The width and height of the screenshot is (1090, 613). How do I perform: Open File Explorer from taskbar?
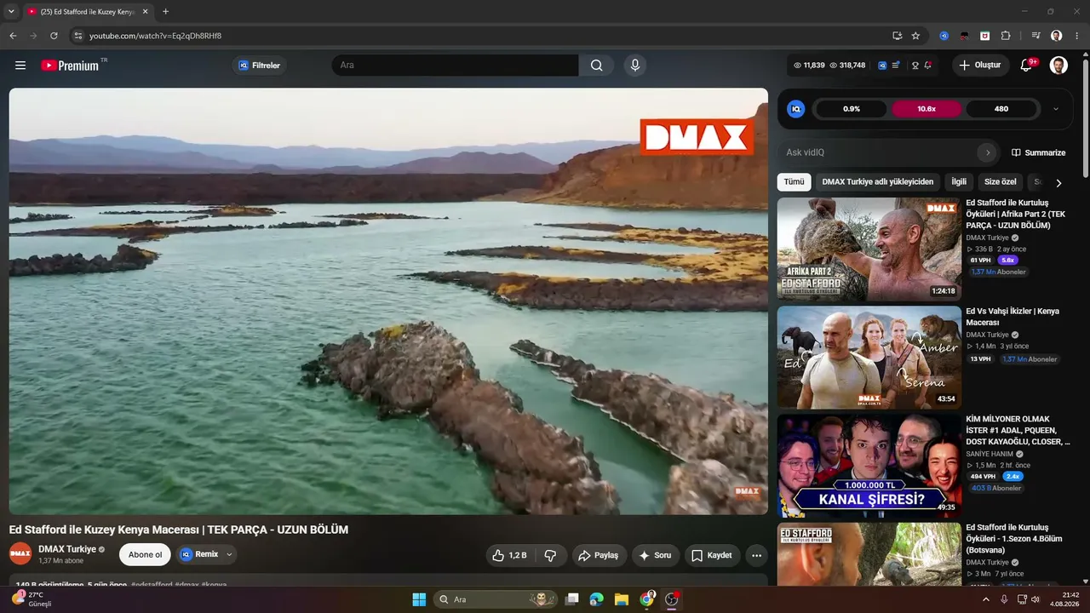pos(622,599)
